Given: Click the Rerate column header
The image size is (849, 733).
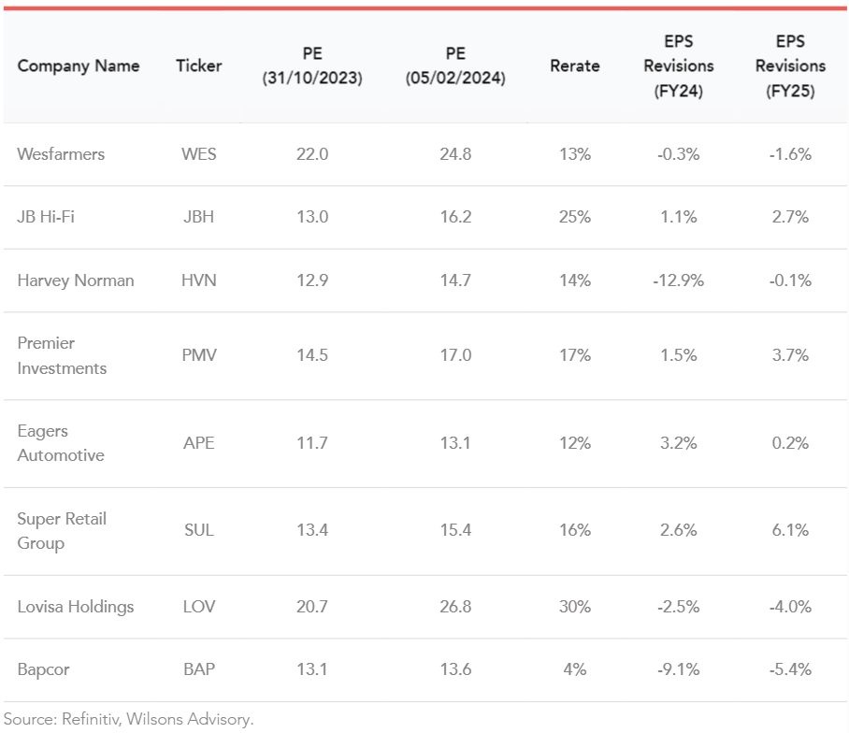Looking at the screenshot, I should [x=574, y=65].
